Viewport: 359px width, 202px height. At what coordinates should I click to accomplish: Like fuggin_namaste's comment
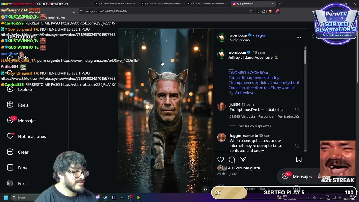[x=297, y=146]
